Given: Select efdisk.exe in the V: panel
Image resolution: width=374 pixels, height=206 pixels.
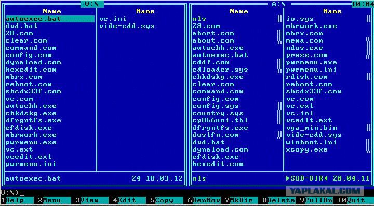Looking at the screenshot, I should pyautogui.click(x=29, y=128).
